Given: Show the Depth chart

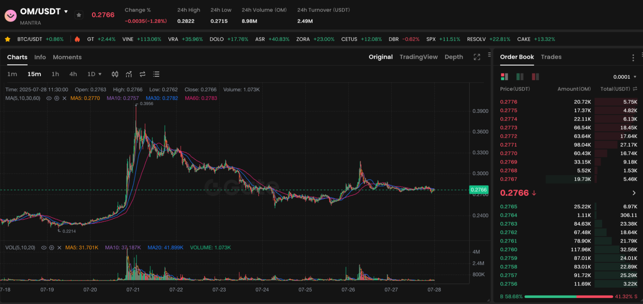Looking at the screenshot, I should click(x=454, y=57).
